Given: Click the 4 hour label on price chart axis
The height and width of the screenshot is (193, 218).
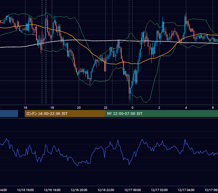Looking at the screenshot, I should 186,108.
